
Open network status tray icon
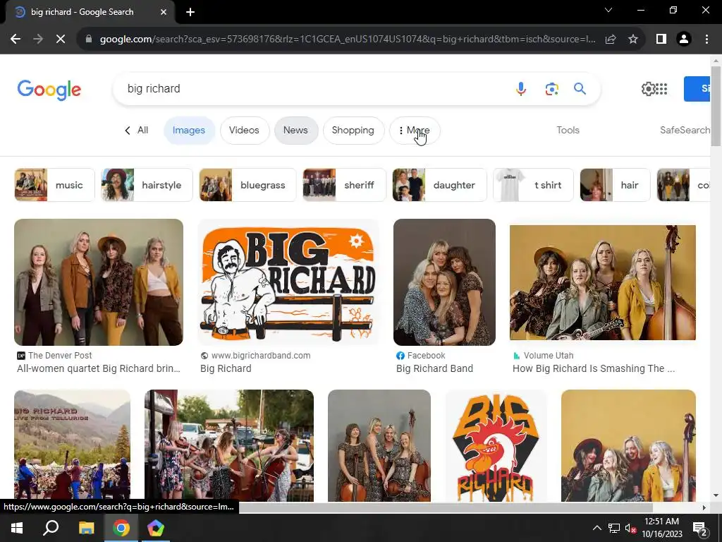coord(614,528)
